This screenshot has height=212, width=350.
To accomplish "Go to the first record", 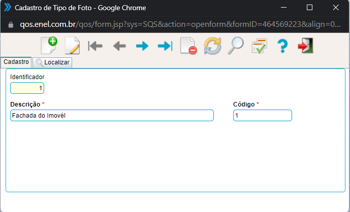I will [x=95, y=46].
